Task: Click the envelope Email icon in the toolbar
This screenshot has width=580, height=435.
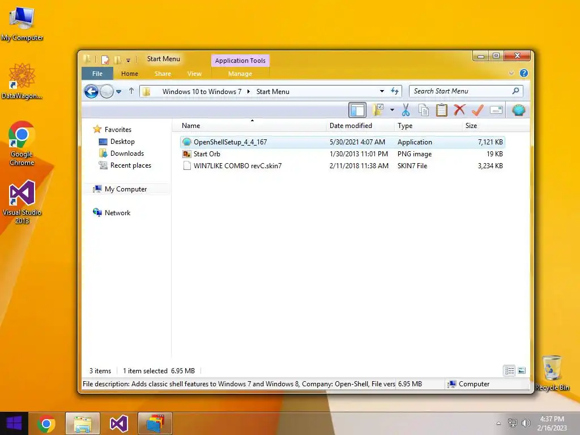Action: (496, 110)
